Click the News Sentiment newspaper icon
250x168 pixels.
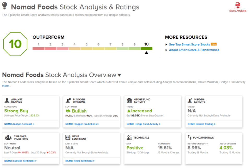(x=68, y=137)
